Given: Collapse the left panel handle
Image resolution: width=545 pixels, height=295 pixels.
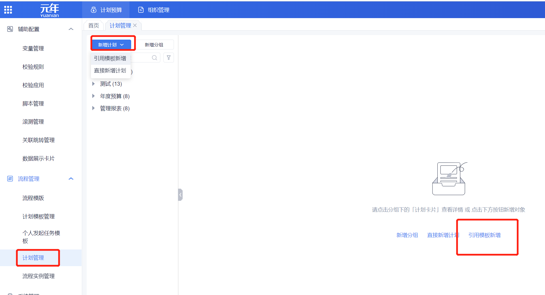Looking at the screenshot, I should [180, 195].
